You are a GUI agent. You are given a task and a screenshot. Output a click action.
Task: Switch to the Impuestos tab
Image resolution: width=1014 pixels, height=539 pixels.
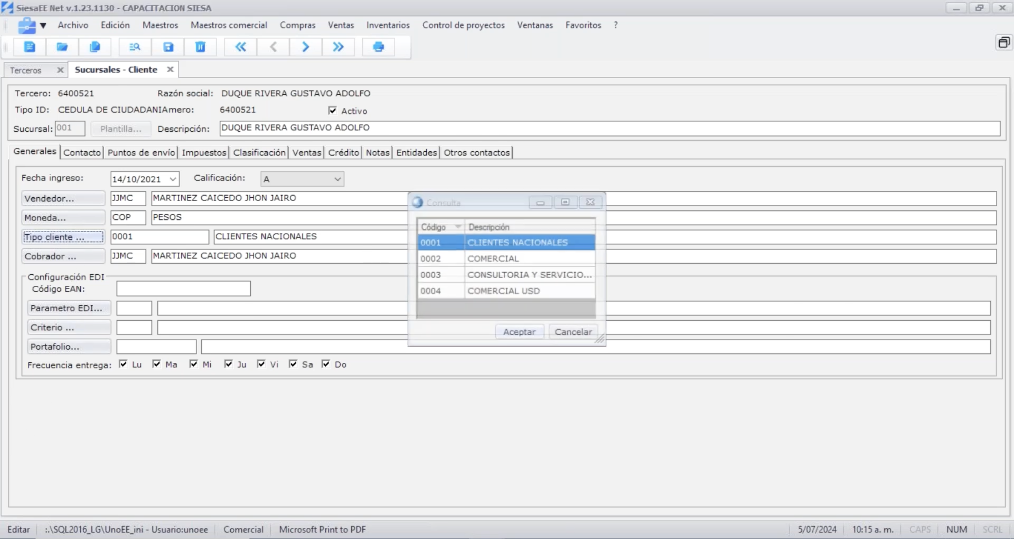[204, 153]
